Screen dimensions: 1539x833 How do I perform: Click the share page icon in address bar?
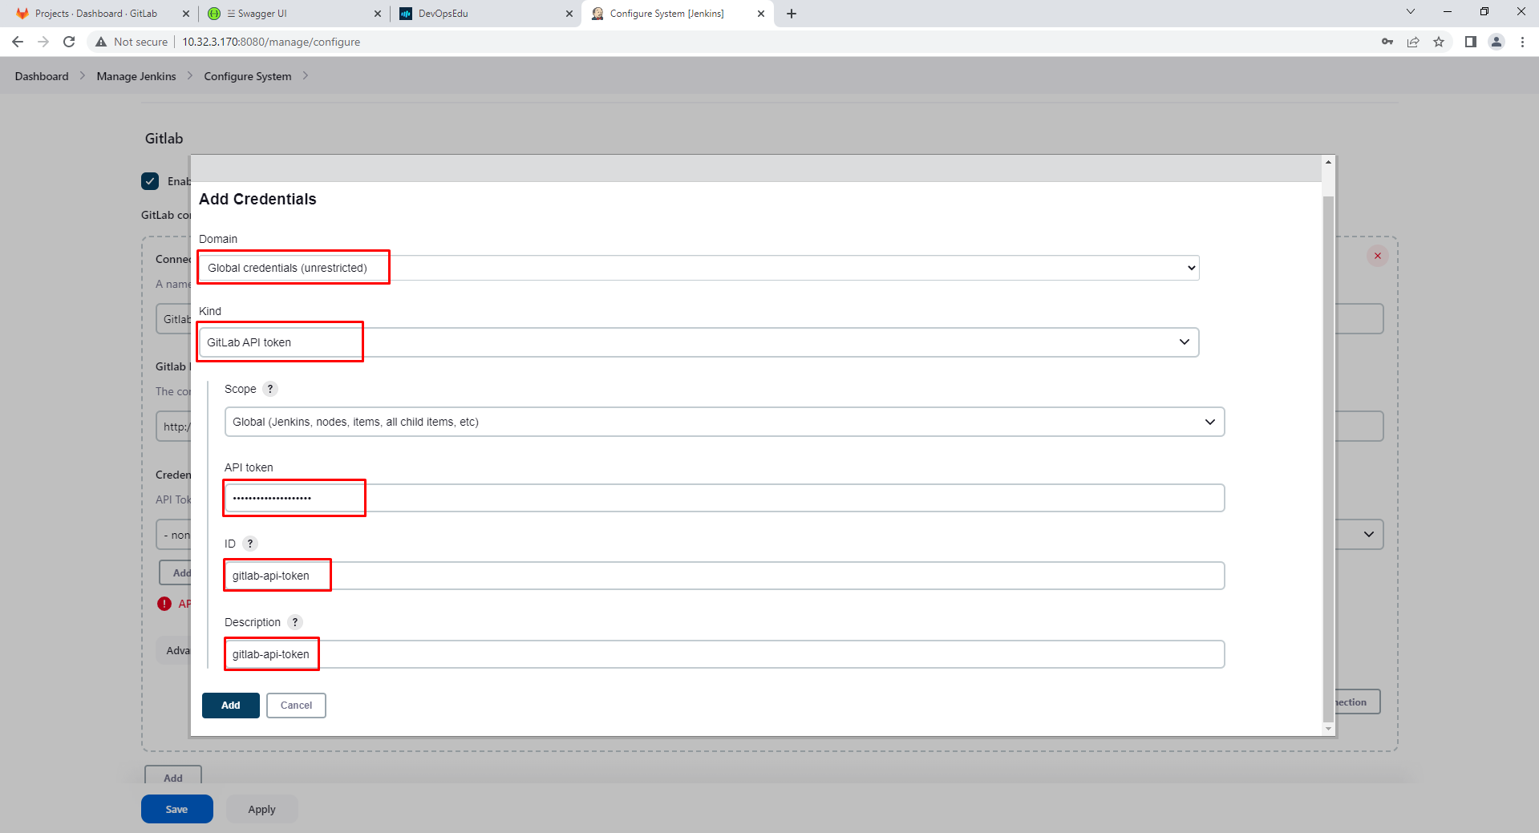1413,42
